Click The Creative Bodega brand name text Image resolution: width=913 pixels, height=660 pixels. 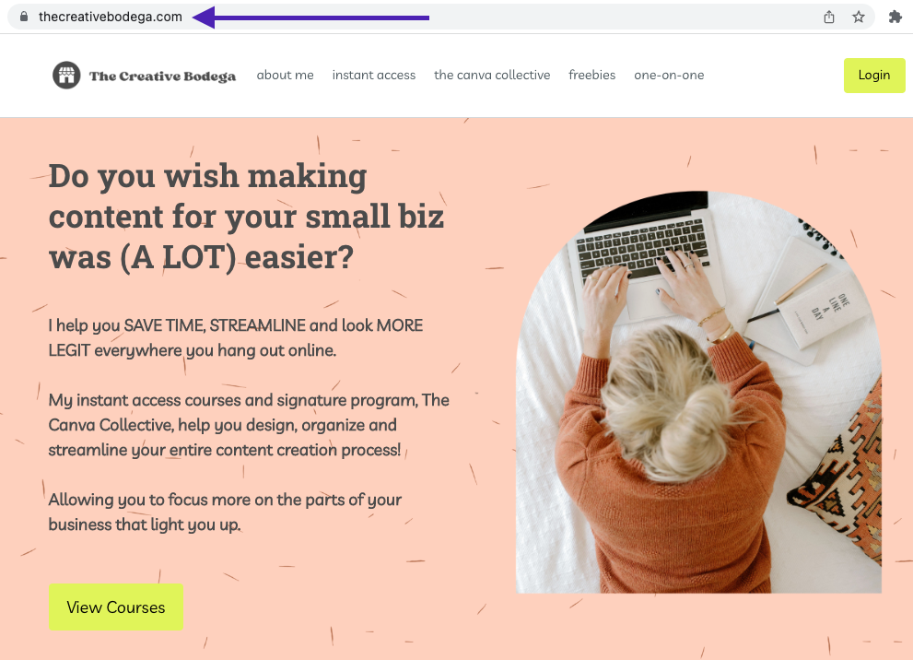pos(162,77)
